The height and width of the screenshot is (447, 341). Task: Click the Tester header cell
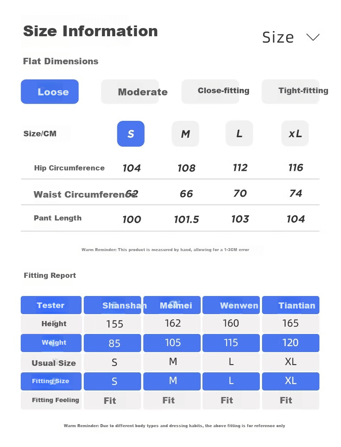click(x=51, y=305)
